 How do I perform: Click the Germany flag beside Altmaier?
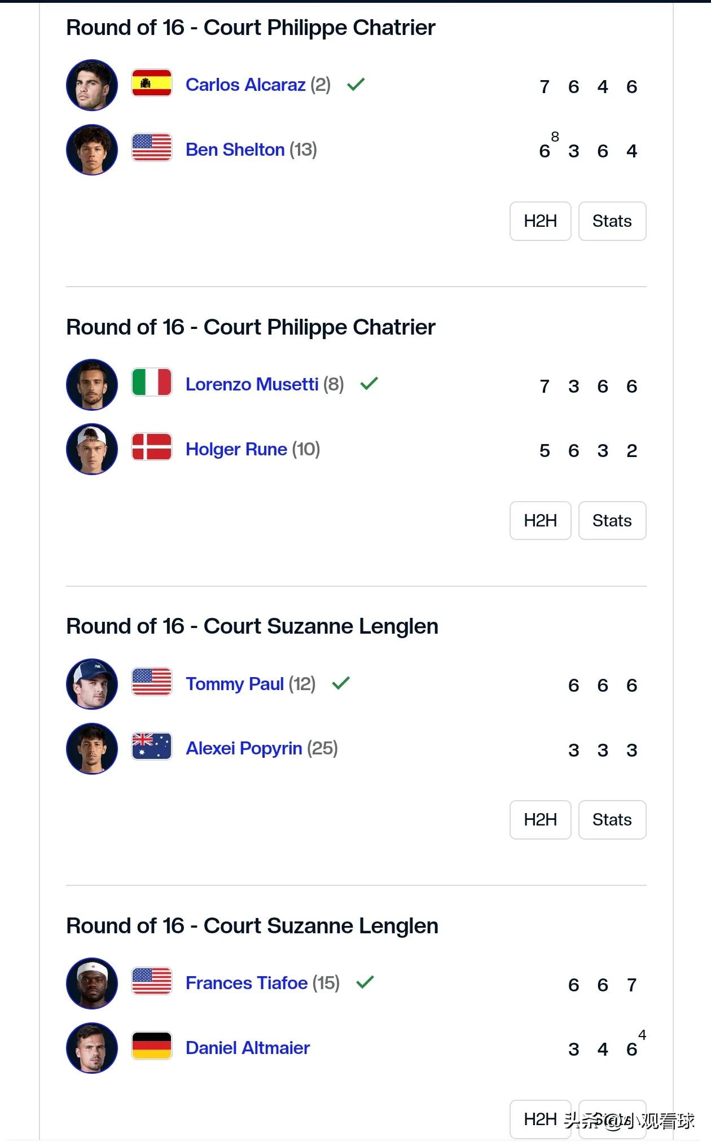pyautogui.click(x=152, y=1046)
